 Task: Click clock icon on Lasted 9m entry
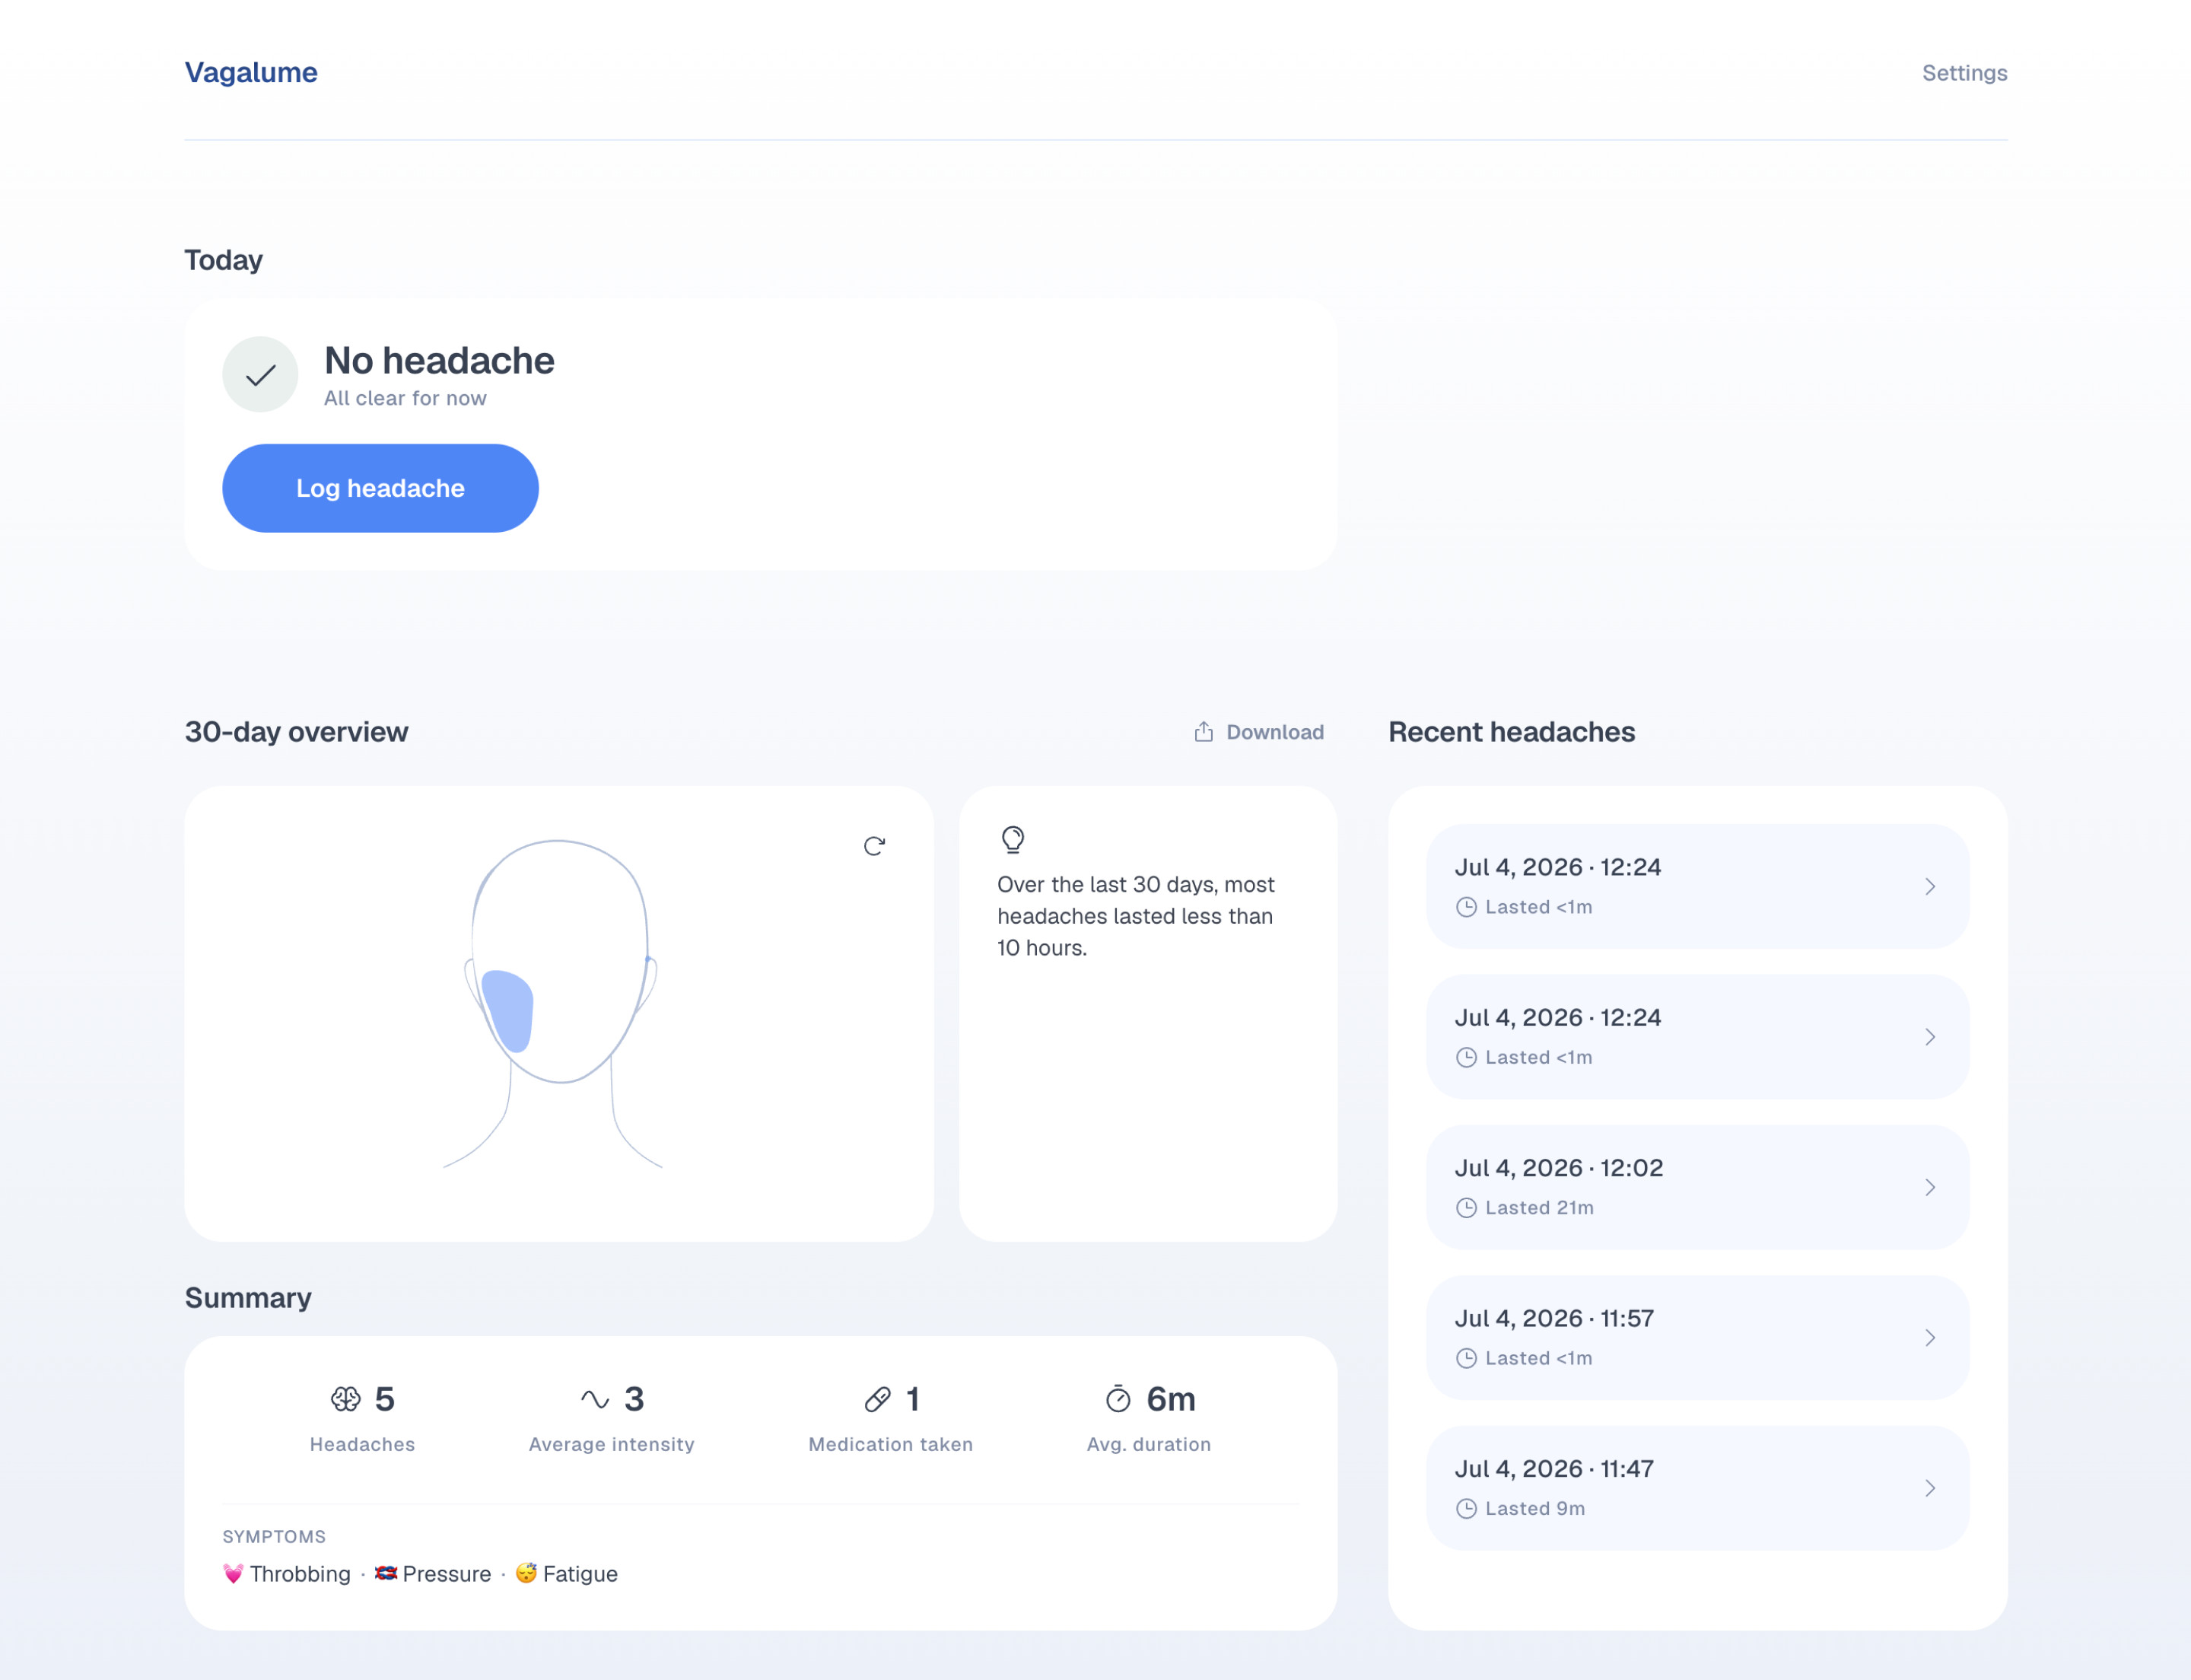(1466, 1509)
